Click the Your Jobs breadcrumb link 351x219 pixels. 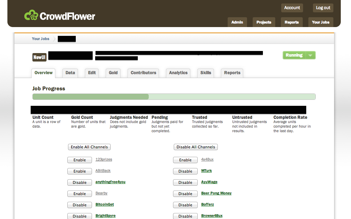pyautogui.click(x=41, y=39)
